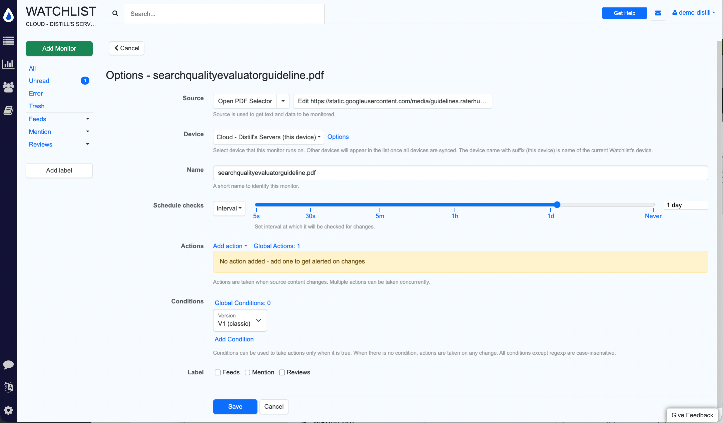Open documentation via book sidebar icon

[8, 110]
